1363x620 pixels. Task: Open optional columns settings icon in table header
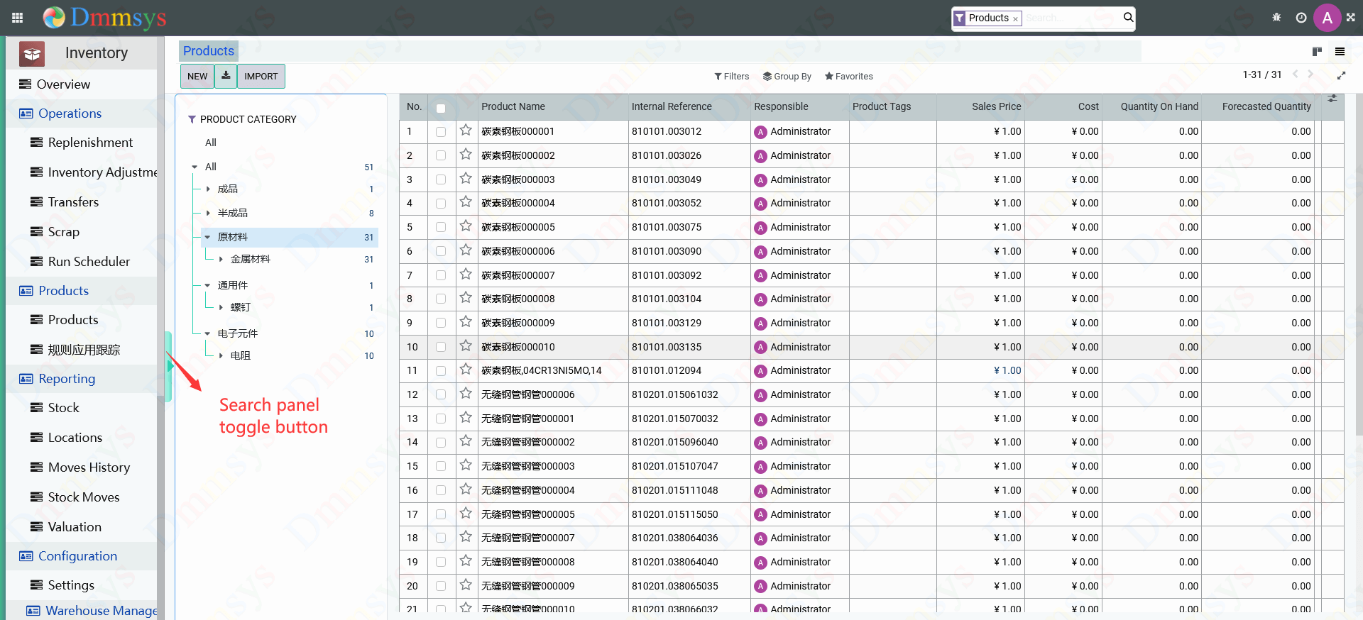[x=1332, y=98]
